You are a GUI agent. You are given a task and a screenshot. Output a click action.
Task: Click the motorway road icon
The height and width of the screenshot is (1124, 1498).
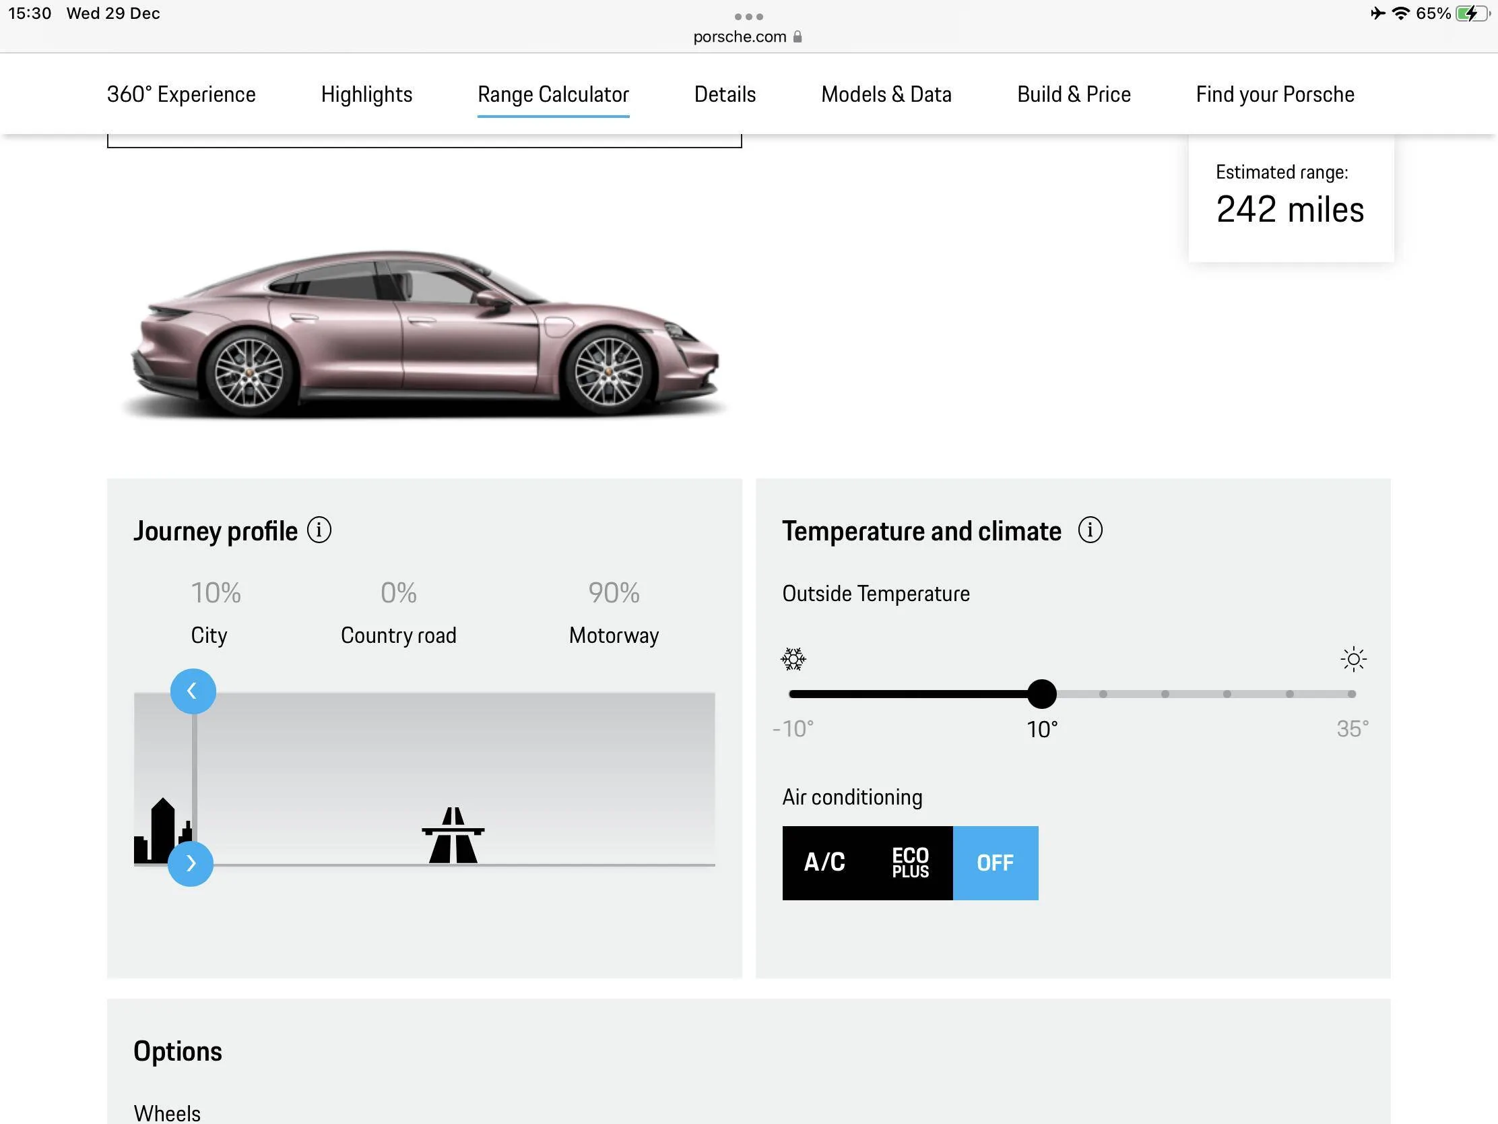pyautogui.click(x=453, y=835)
